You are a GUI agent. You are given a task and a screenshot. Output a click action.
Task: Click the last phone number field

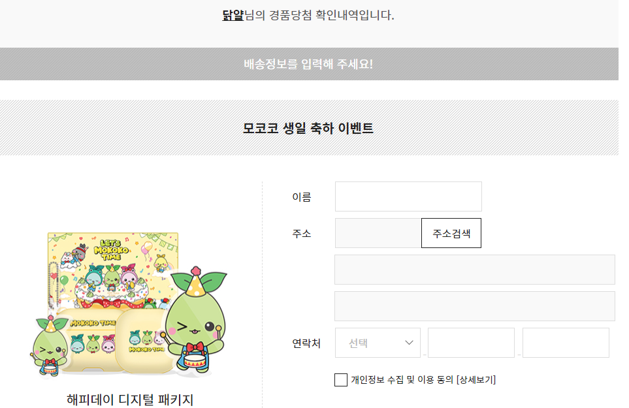pyautogui.click(x=566, y=343)
